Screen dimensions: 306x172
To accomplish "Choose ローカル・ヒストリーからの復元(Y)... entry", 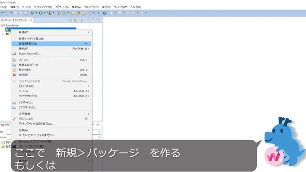I will click(x=52, y=135).
